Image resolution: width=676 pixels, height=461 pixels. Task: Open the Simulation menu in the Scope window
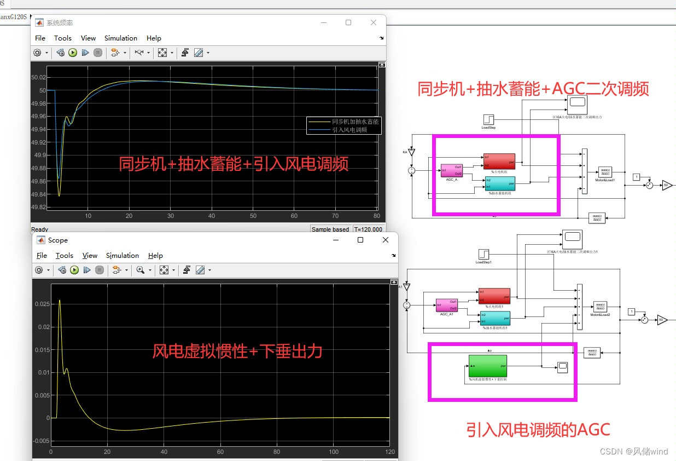(x=122, y=255)
